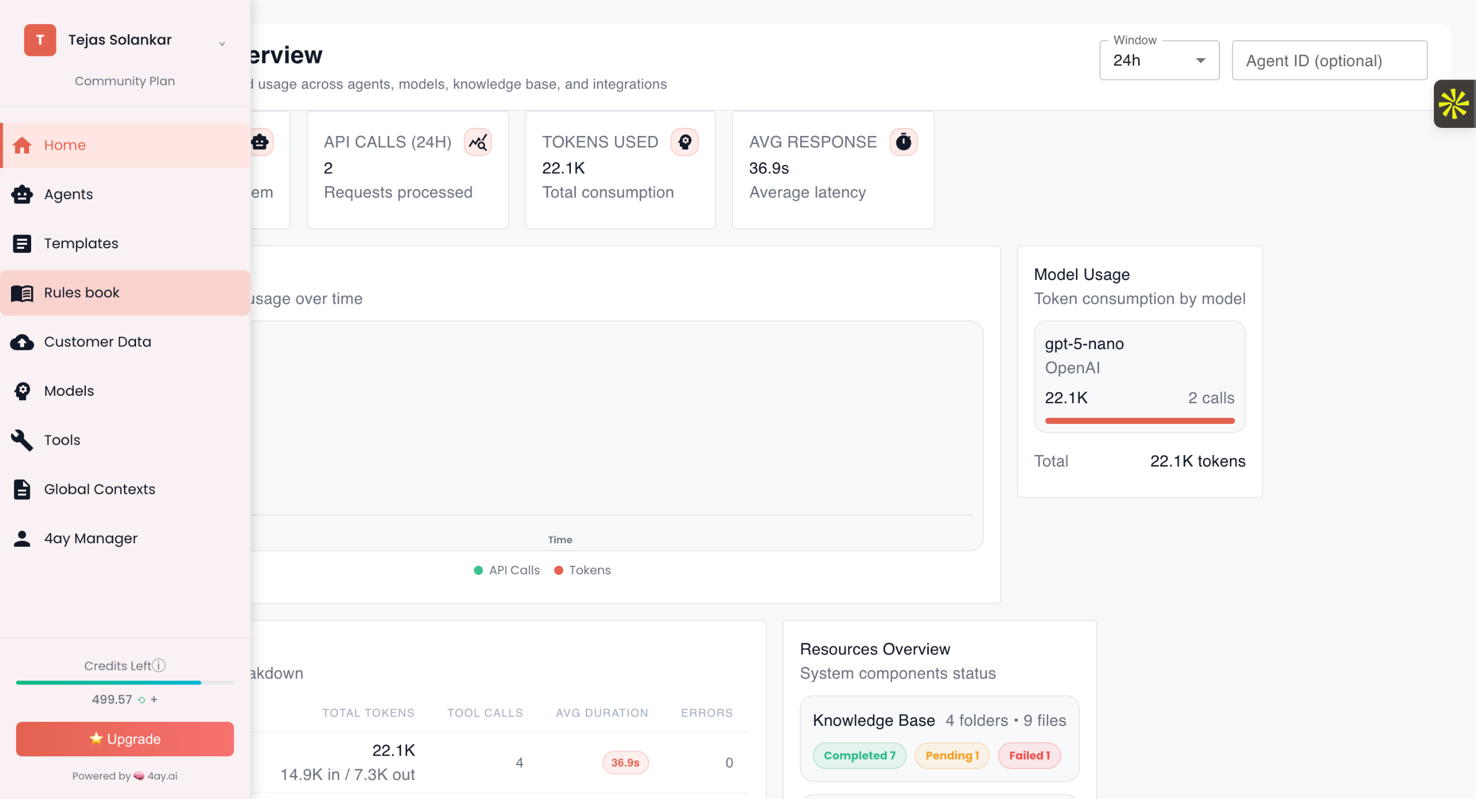Open Global Contexts in the sidebar
This screenshot has width=1476, height=799.
[x=99, y=489]
